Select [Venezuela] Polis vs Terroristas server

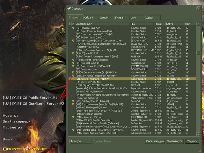tap(132, 88)
